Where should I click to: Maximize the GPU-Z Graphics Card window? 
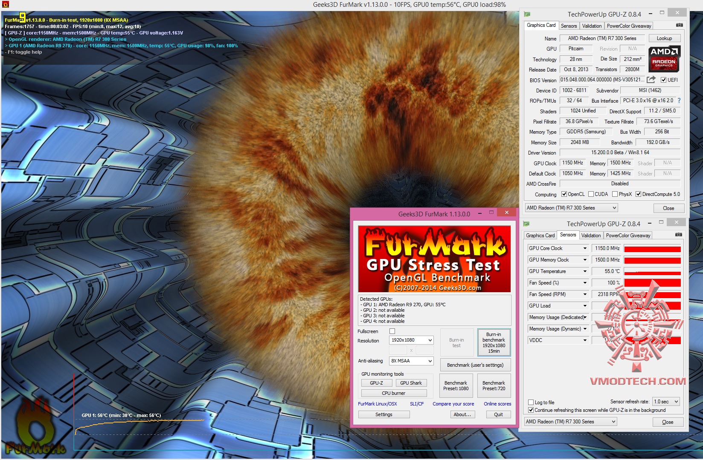tap(662, 13)
